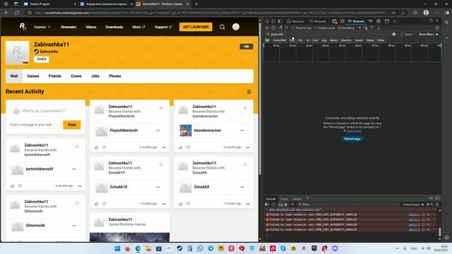Like the ZonaAk8 friendship post

coord(181,204)
